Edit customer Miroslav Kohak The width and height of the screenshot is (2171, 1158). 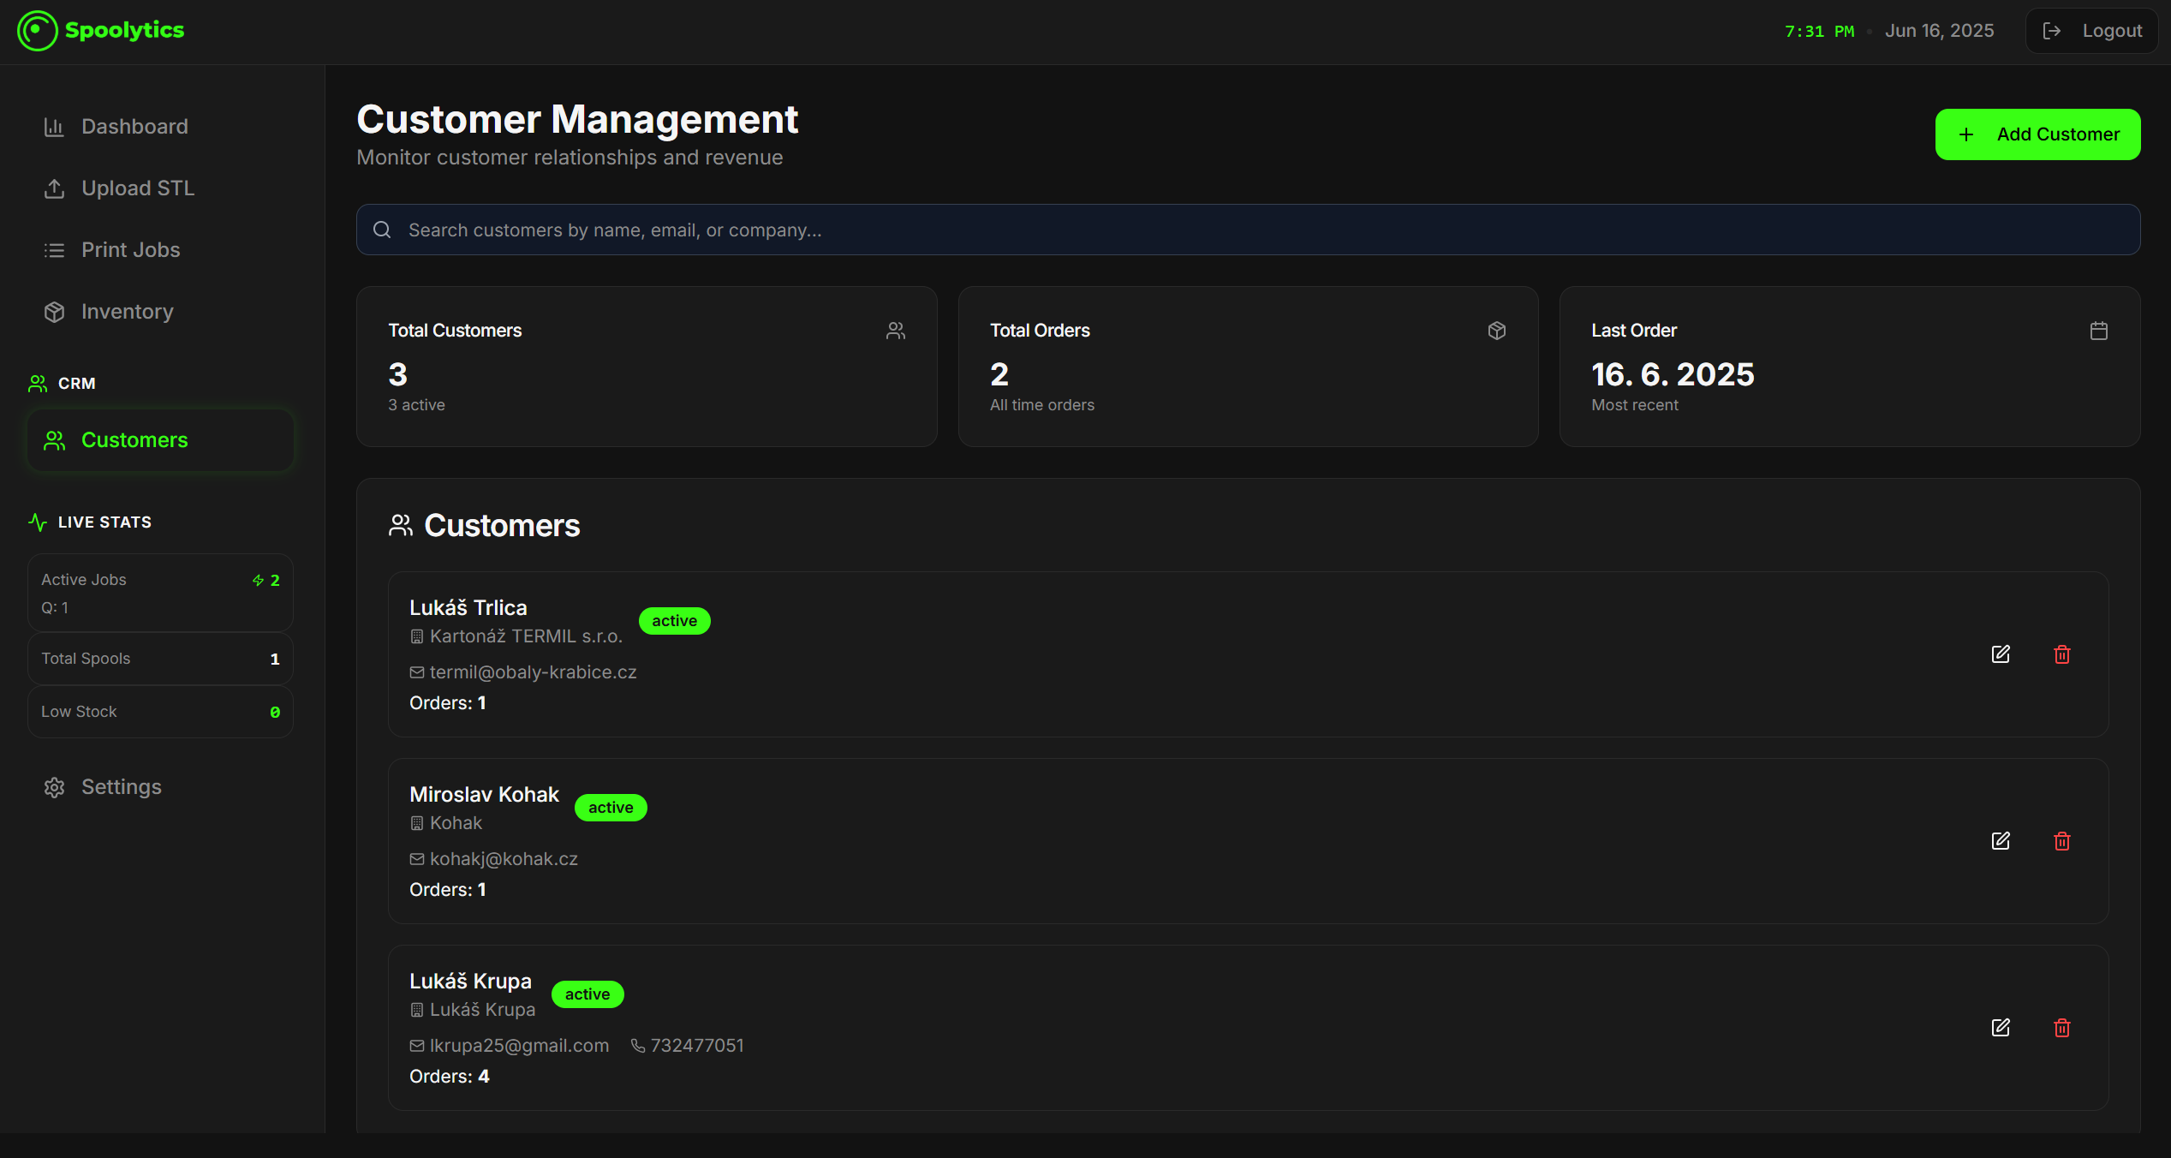tap(2001, 841)
